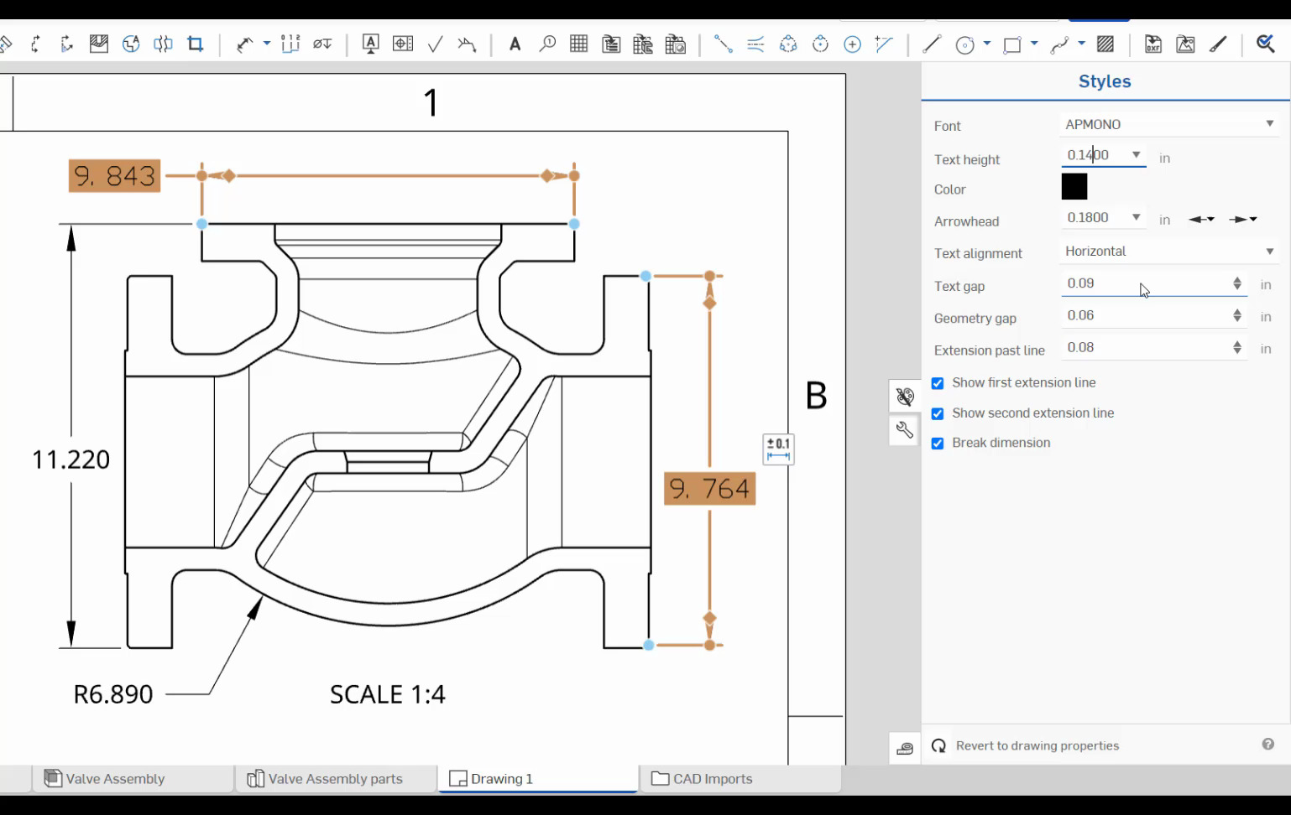Select the 11.220 dimension text

[x=71, y=459]
